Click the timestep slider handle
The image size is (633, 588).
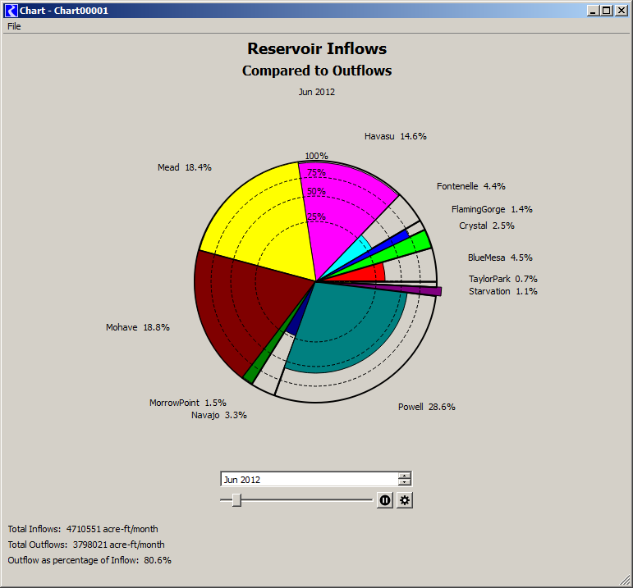(x=236, y=500)
